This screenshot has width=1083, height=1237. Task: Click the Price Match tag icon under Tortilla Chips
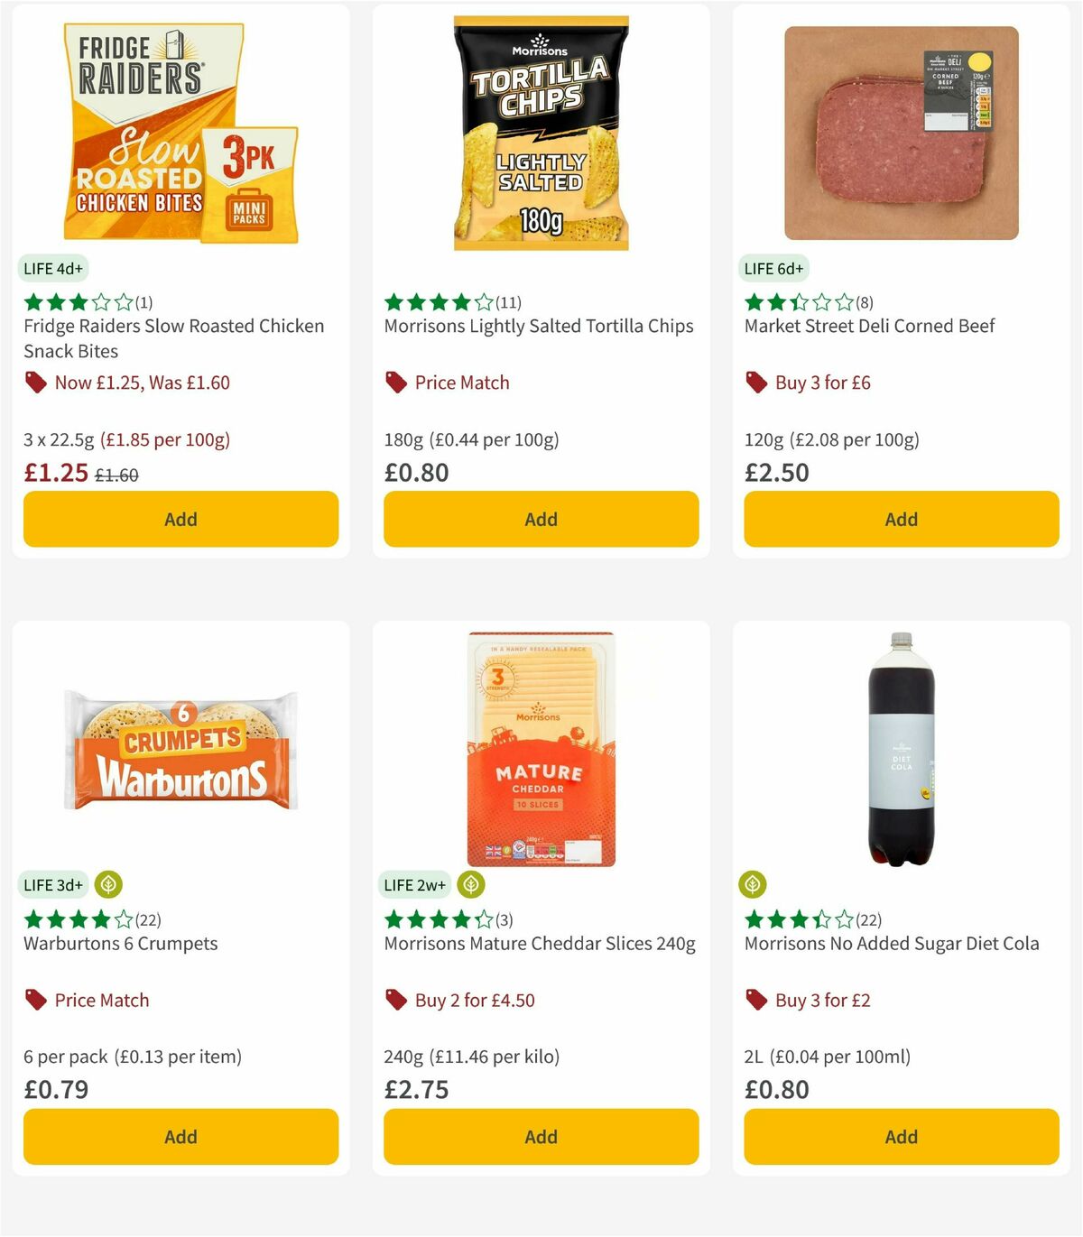[x=395, y=383]
